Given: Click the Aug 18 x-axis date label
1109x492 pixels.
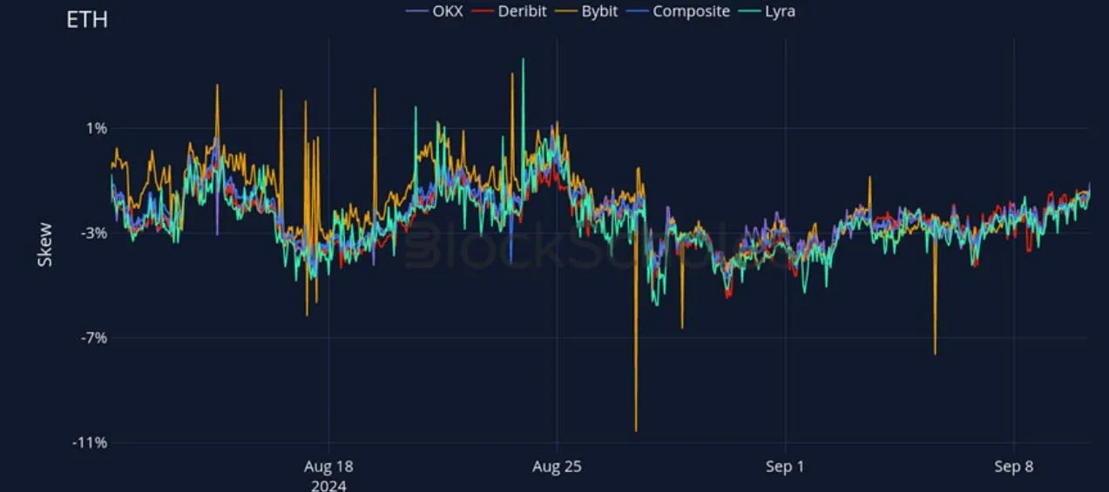Looking at the screenshot, I should point(328,467).
